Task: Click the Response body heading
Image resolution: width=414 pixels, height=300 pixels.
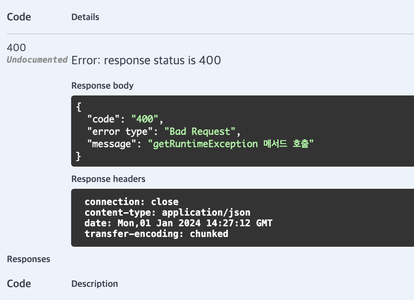Action: tap(103, 86)
